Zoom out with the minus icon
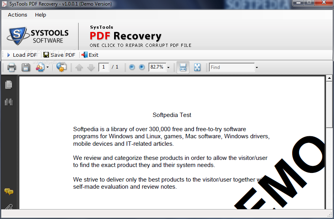 (132, 67)
